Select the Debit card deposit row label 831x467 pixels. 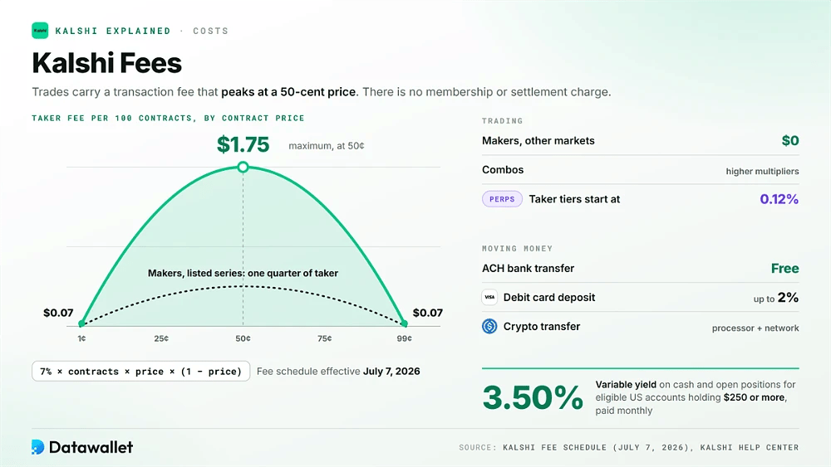click(549, 297)
